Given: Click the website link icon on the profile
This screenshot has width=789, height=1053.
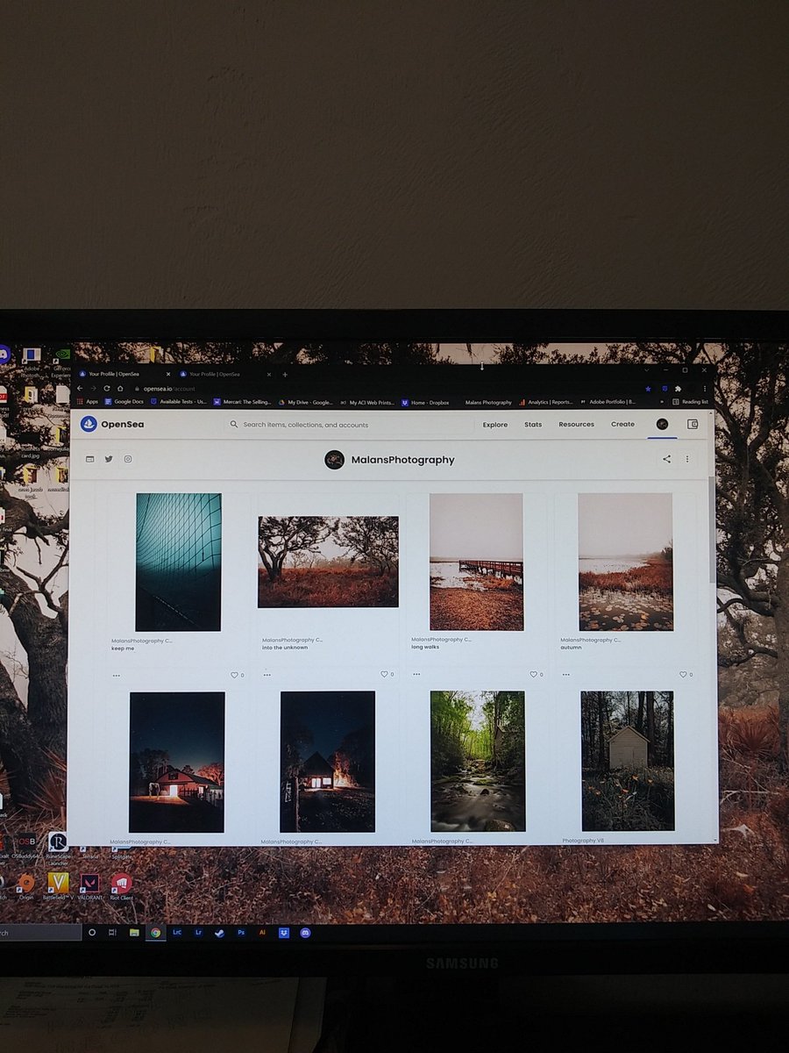Looking at the screenshot, I should (x=89, y=459).
